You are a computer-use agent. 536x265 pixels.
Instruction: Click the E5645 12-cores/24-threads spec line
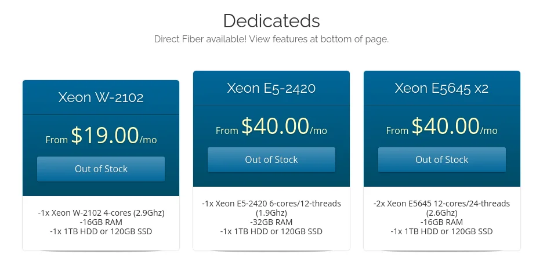(441, 204)
